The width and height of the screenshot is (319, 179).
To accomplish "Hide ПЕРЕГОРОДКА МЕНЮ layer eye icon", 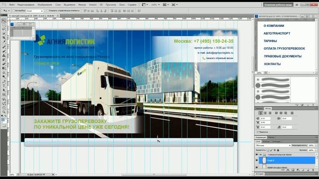I will pos(257,167).
